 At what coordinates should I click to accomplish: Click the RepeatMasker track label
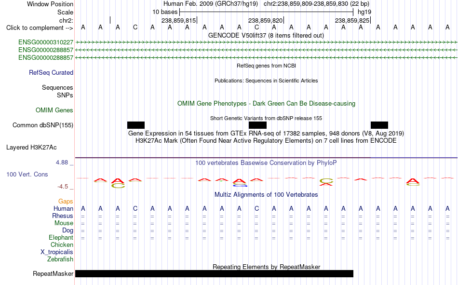click(53, 273)
